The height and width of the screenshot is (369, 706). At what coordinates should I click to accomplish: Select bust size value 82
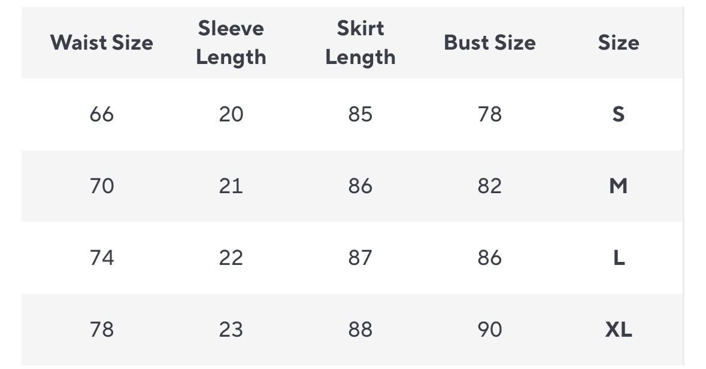click(489, 186)
